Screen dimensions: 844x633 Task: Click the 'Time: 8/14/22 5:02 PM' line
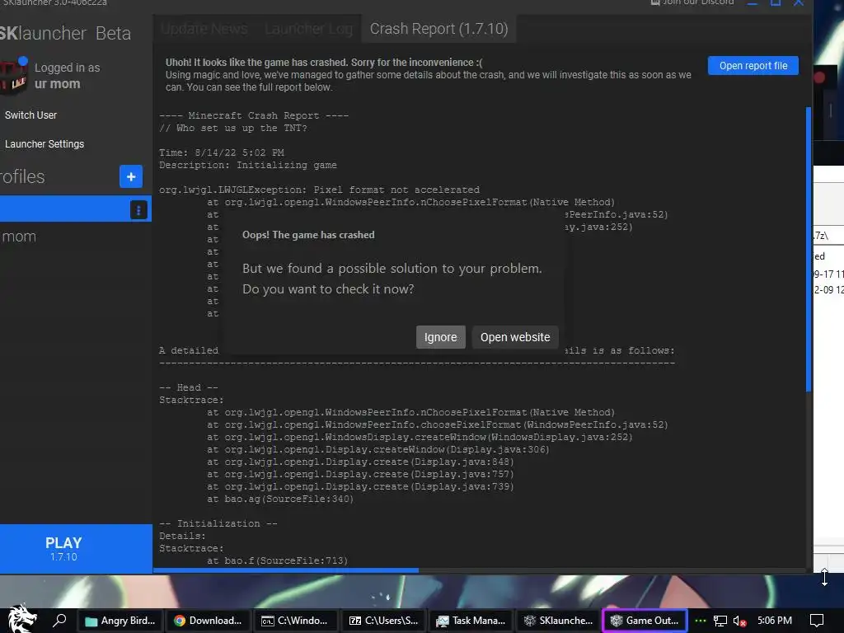(x=221, y=152)
